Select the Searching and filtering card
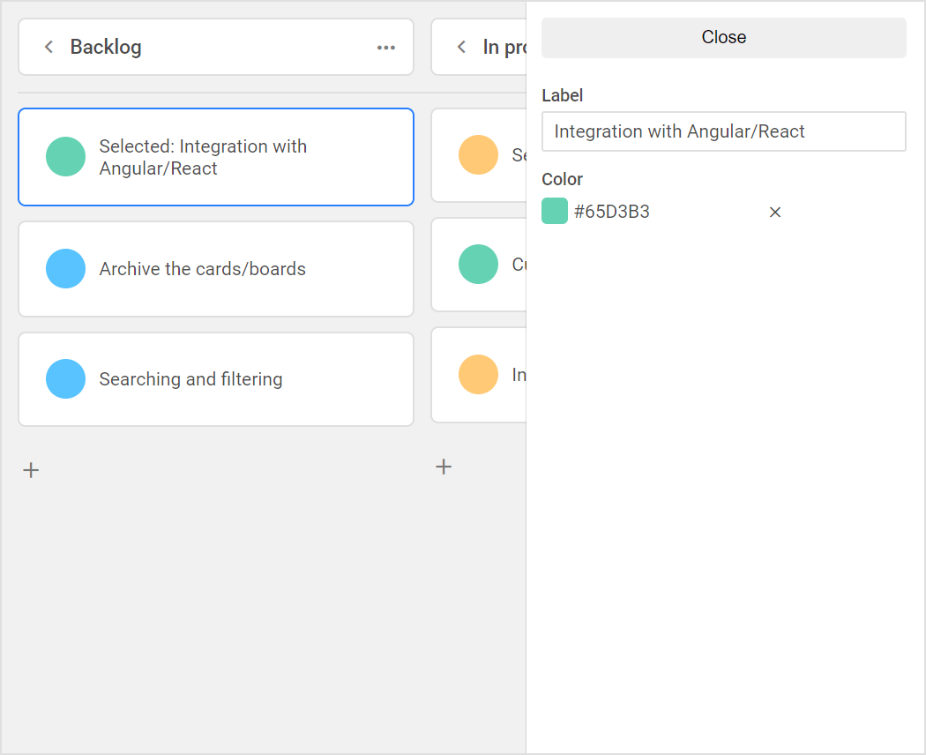The width and height of the screenshot is (926, 755). [216, 379]
